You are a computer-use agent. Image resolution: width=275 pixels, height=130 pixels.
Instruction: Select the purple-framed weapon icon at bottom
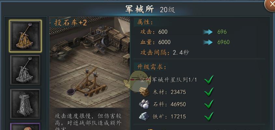pyautogui.click(x=25, y=126)
